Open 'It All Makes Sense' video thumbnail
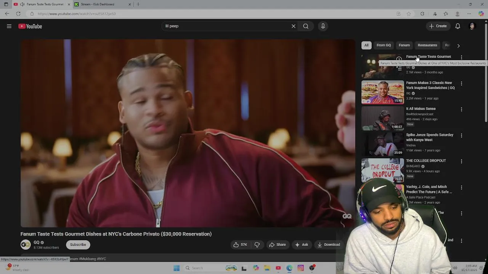This screenshot has height=274, width=488. (x=382, y=118)
